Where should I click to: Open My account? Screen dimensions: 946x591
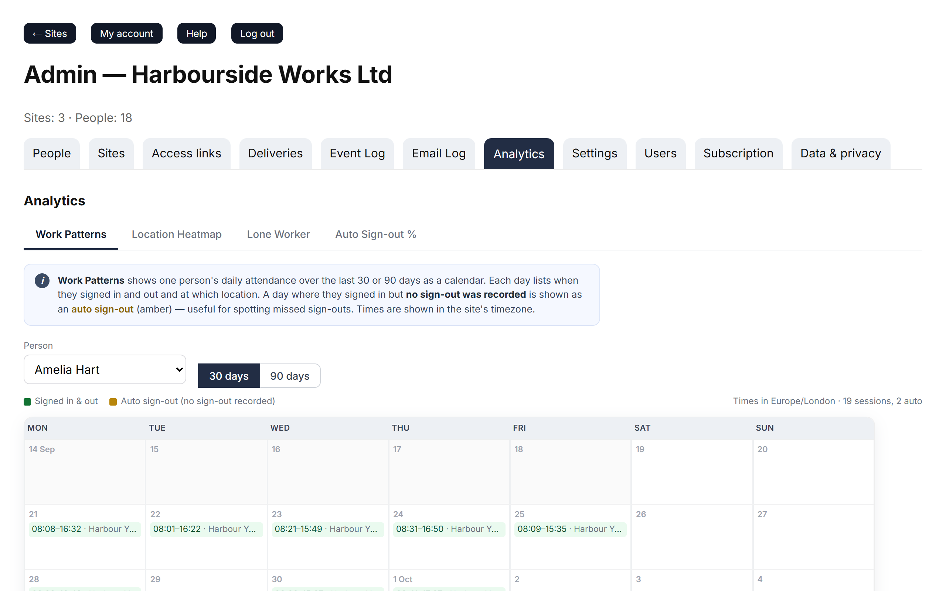pos(127,33)
